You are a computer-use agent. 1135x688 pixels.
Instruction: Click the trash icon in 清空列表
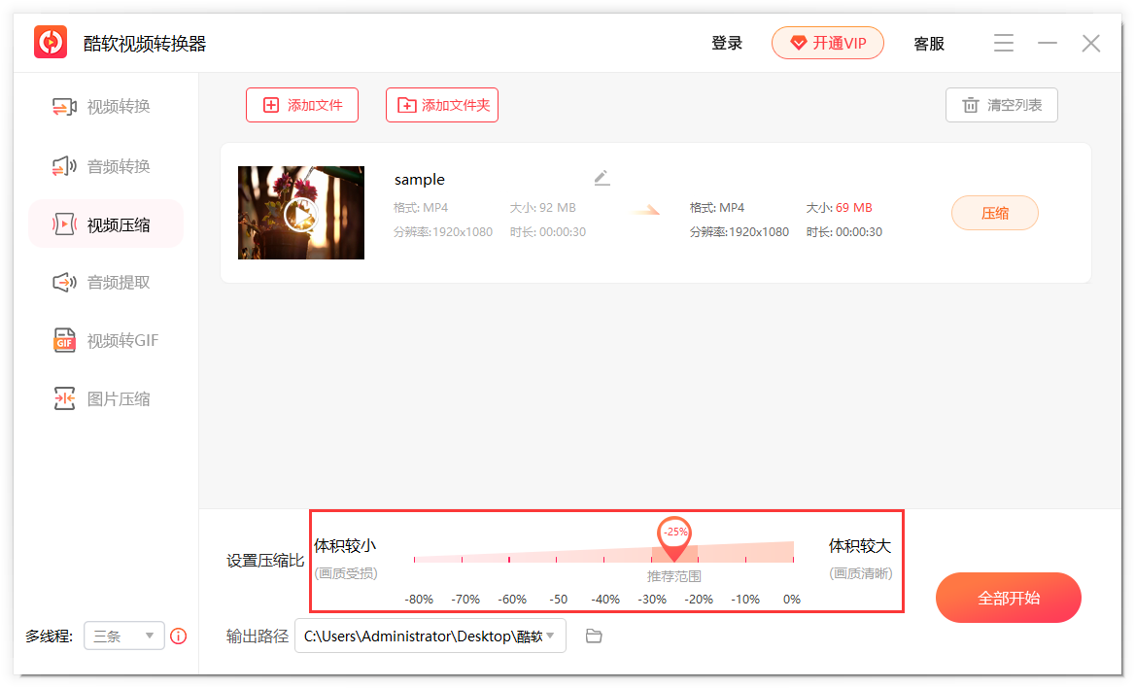click(971, 105)
